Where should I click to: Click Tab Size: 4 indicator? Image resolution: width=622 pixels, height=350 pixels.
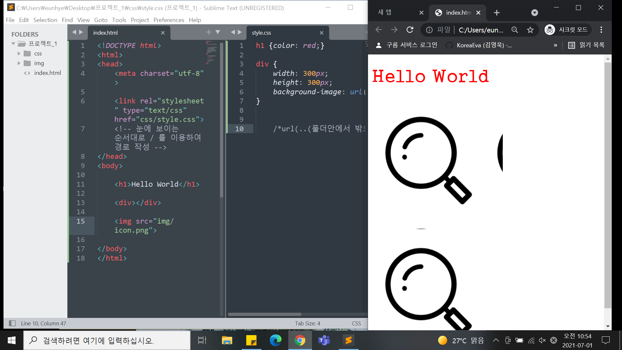[307, 323]
